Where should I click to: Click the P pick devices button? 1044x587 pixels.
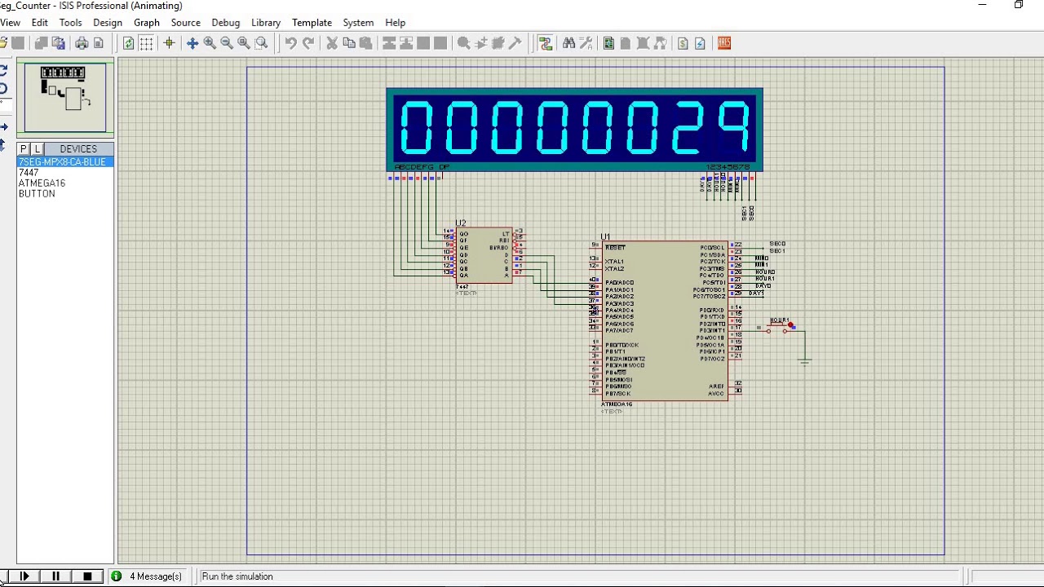24,149
